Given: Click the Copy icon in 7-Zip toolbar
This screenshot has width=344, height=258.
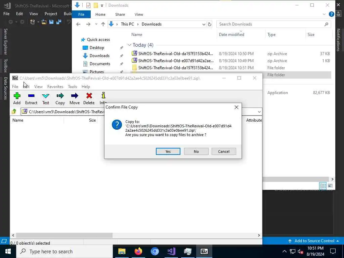Looking at the screenshot, I should tap(60, 98).
